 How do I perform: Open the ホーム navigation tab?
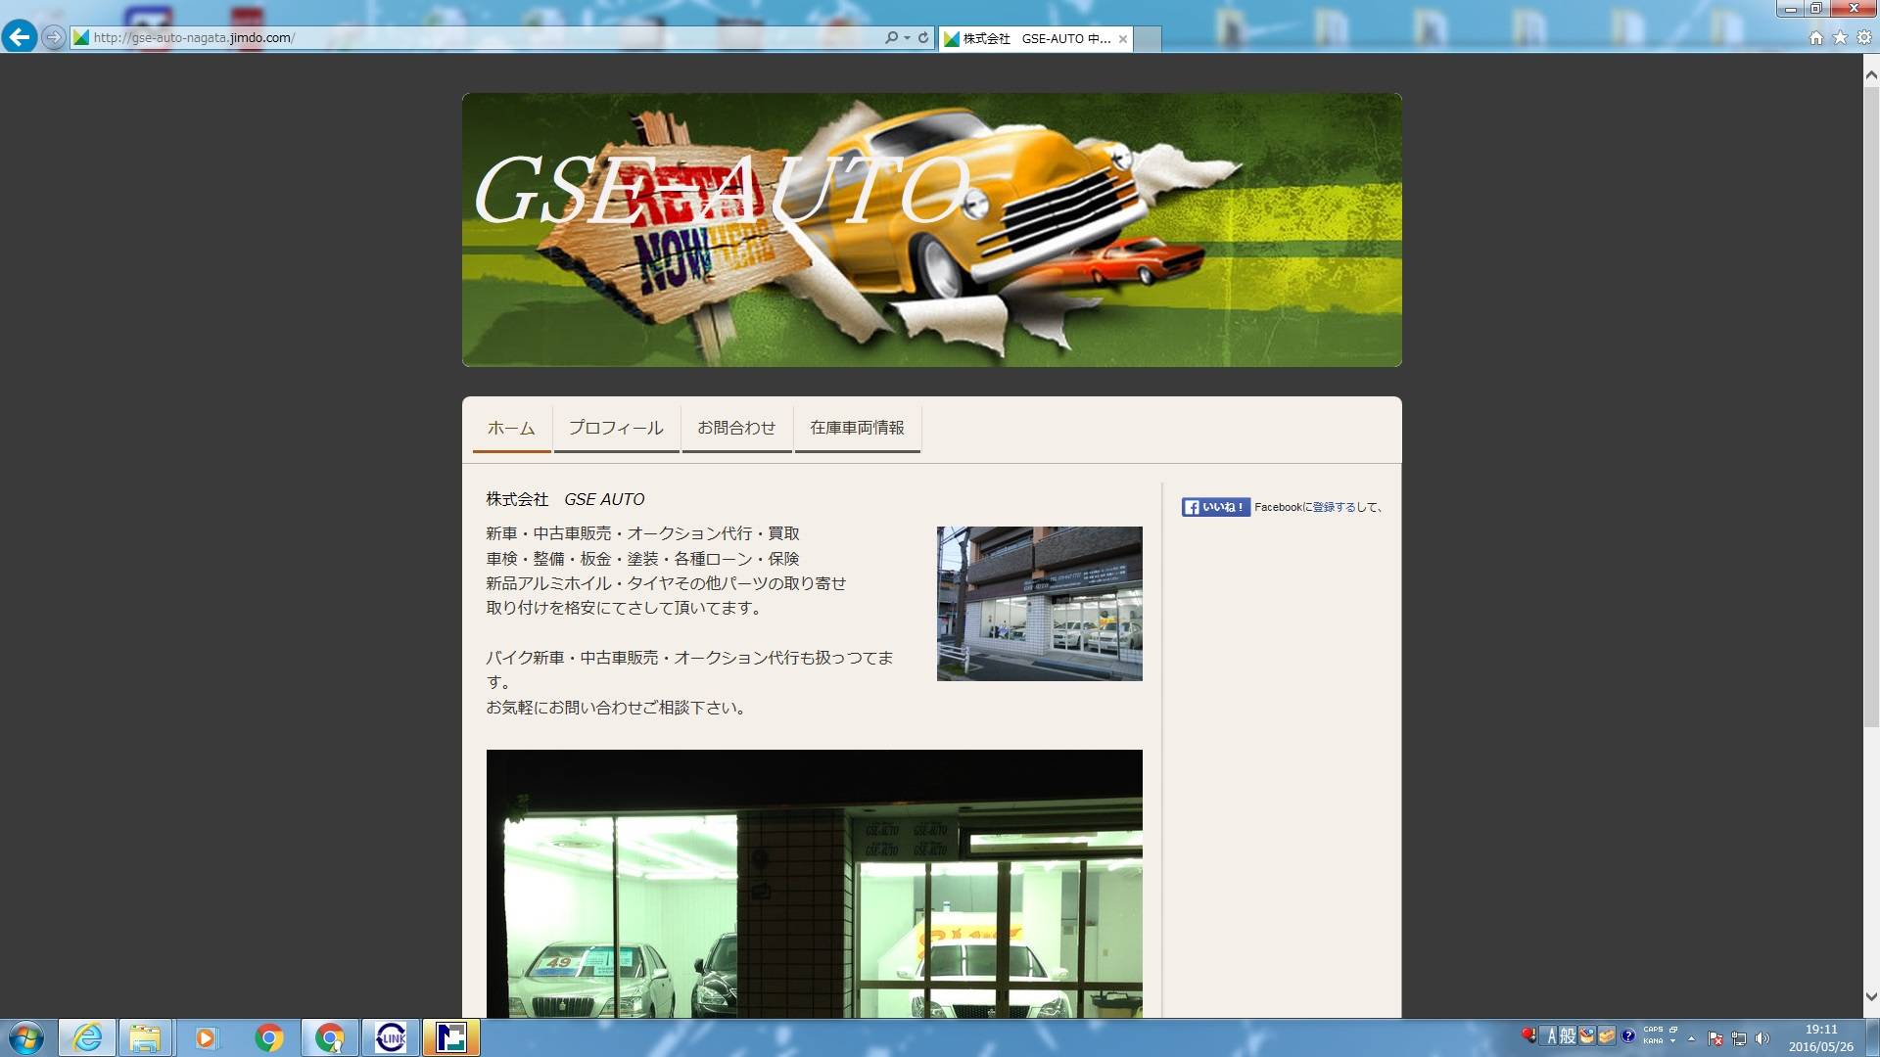511,429
